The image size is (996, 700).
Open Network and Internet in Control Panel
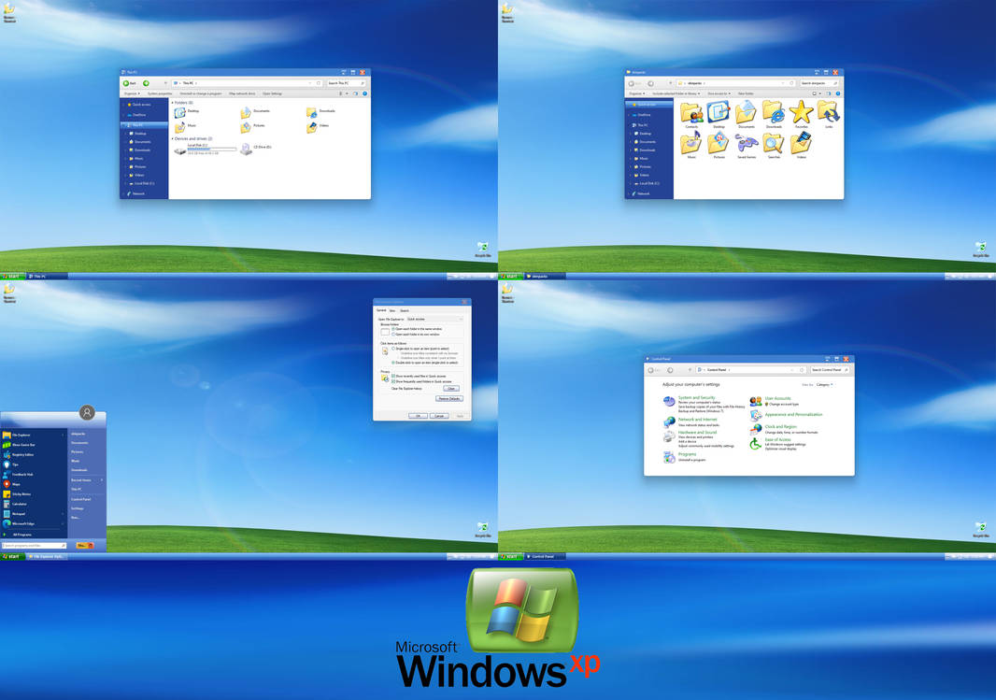[x=698, y=420]
